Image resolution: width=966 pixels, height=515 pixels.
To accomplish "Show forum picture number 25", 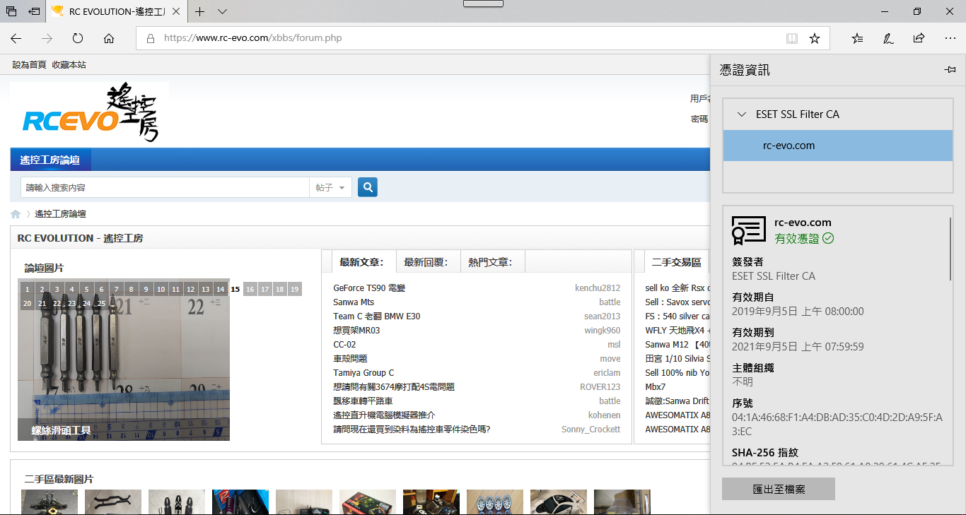I will coord(101,303).
